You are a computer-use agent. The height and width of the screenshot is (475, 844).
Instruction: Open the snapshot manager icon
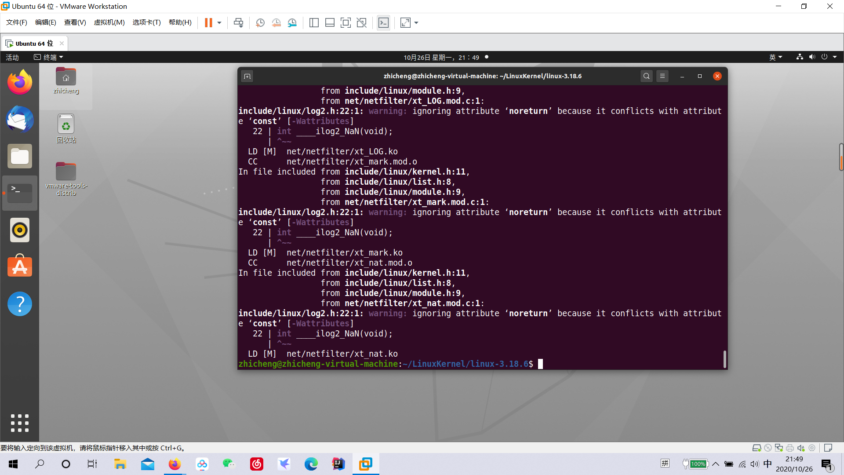[x=292, y=22]
